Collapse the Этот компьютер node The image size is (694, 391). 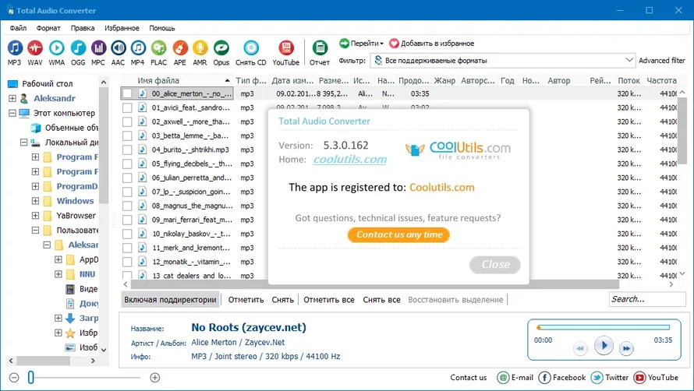click(x=12, y=113)
